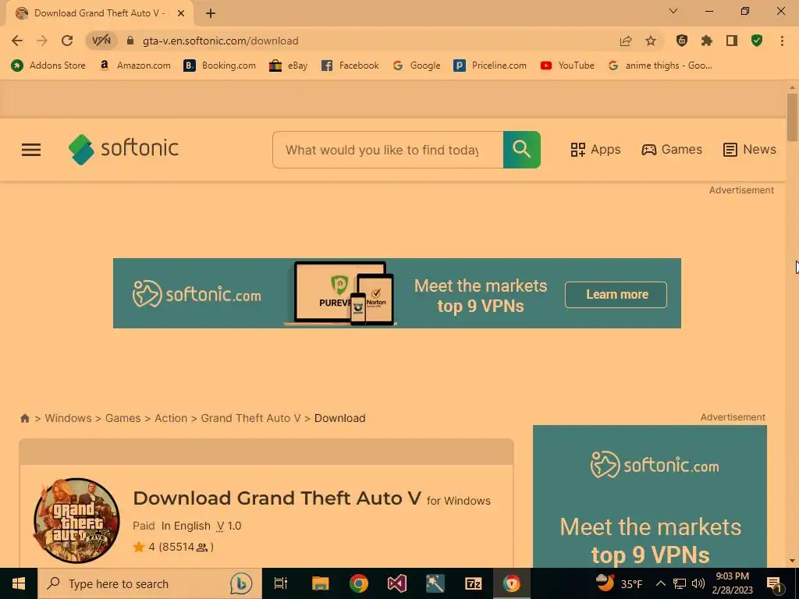799x599 pixels.
Task: Click the padlock site info icon
Action: pos(130,41)
